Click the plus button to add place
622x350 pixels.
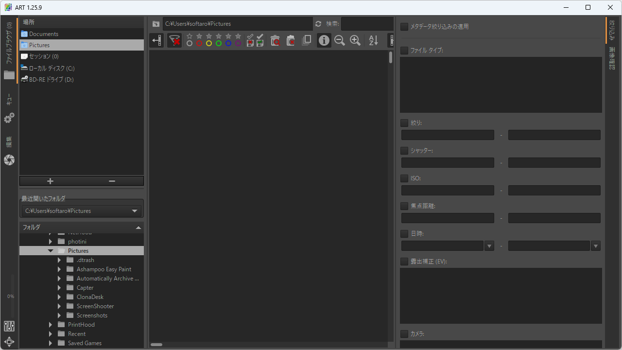[x=50, y=181]
